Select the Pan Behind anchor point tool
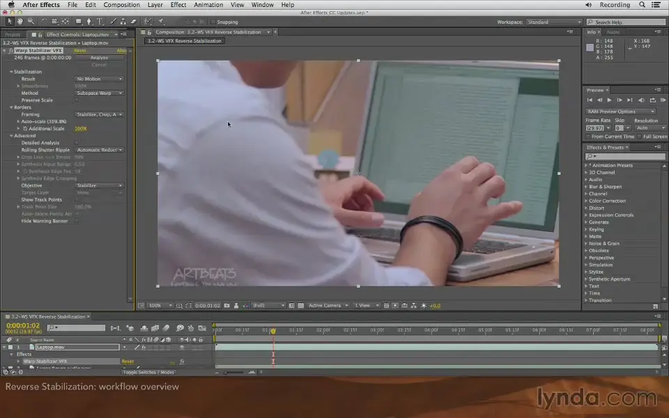The height and width of the screenshot is (418, 669). (x=66, y=22)
